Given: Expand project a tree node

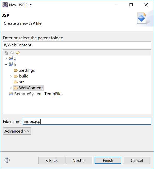Looking at the screenshot, I should point(6,59).
